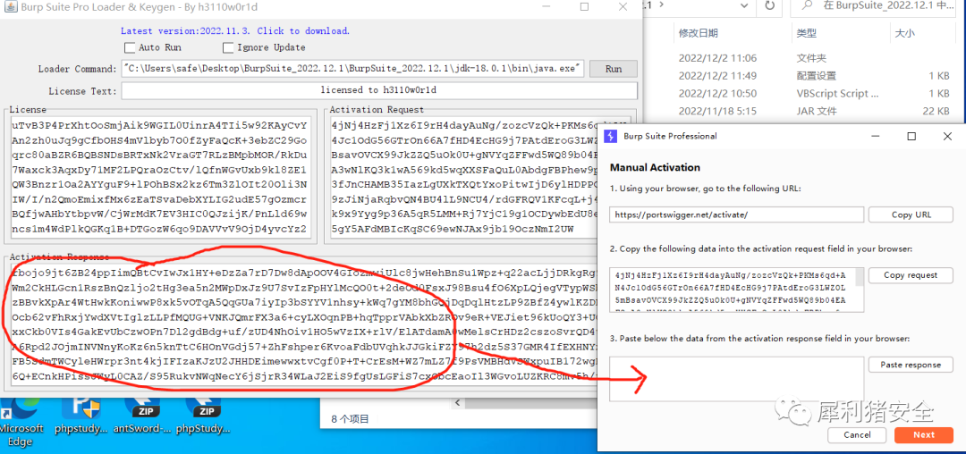Sort by 修改日期 column header
This screenshot has height=454, width=966.
pos(698,33)
